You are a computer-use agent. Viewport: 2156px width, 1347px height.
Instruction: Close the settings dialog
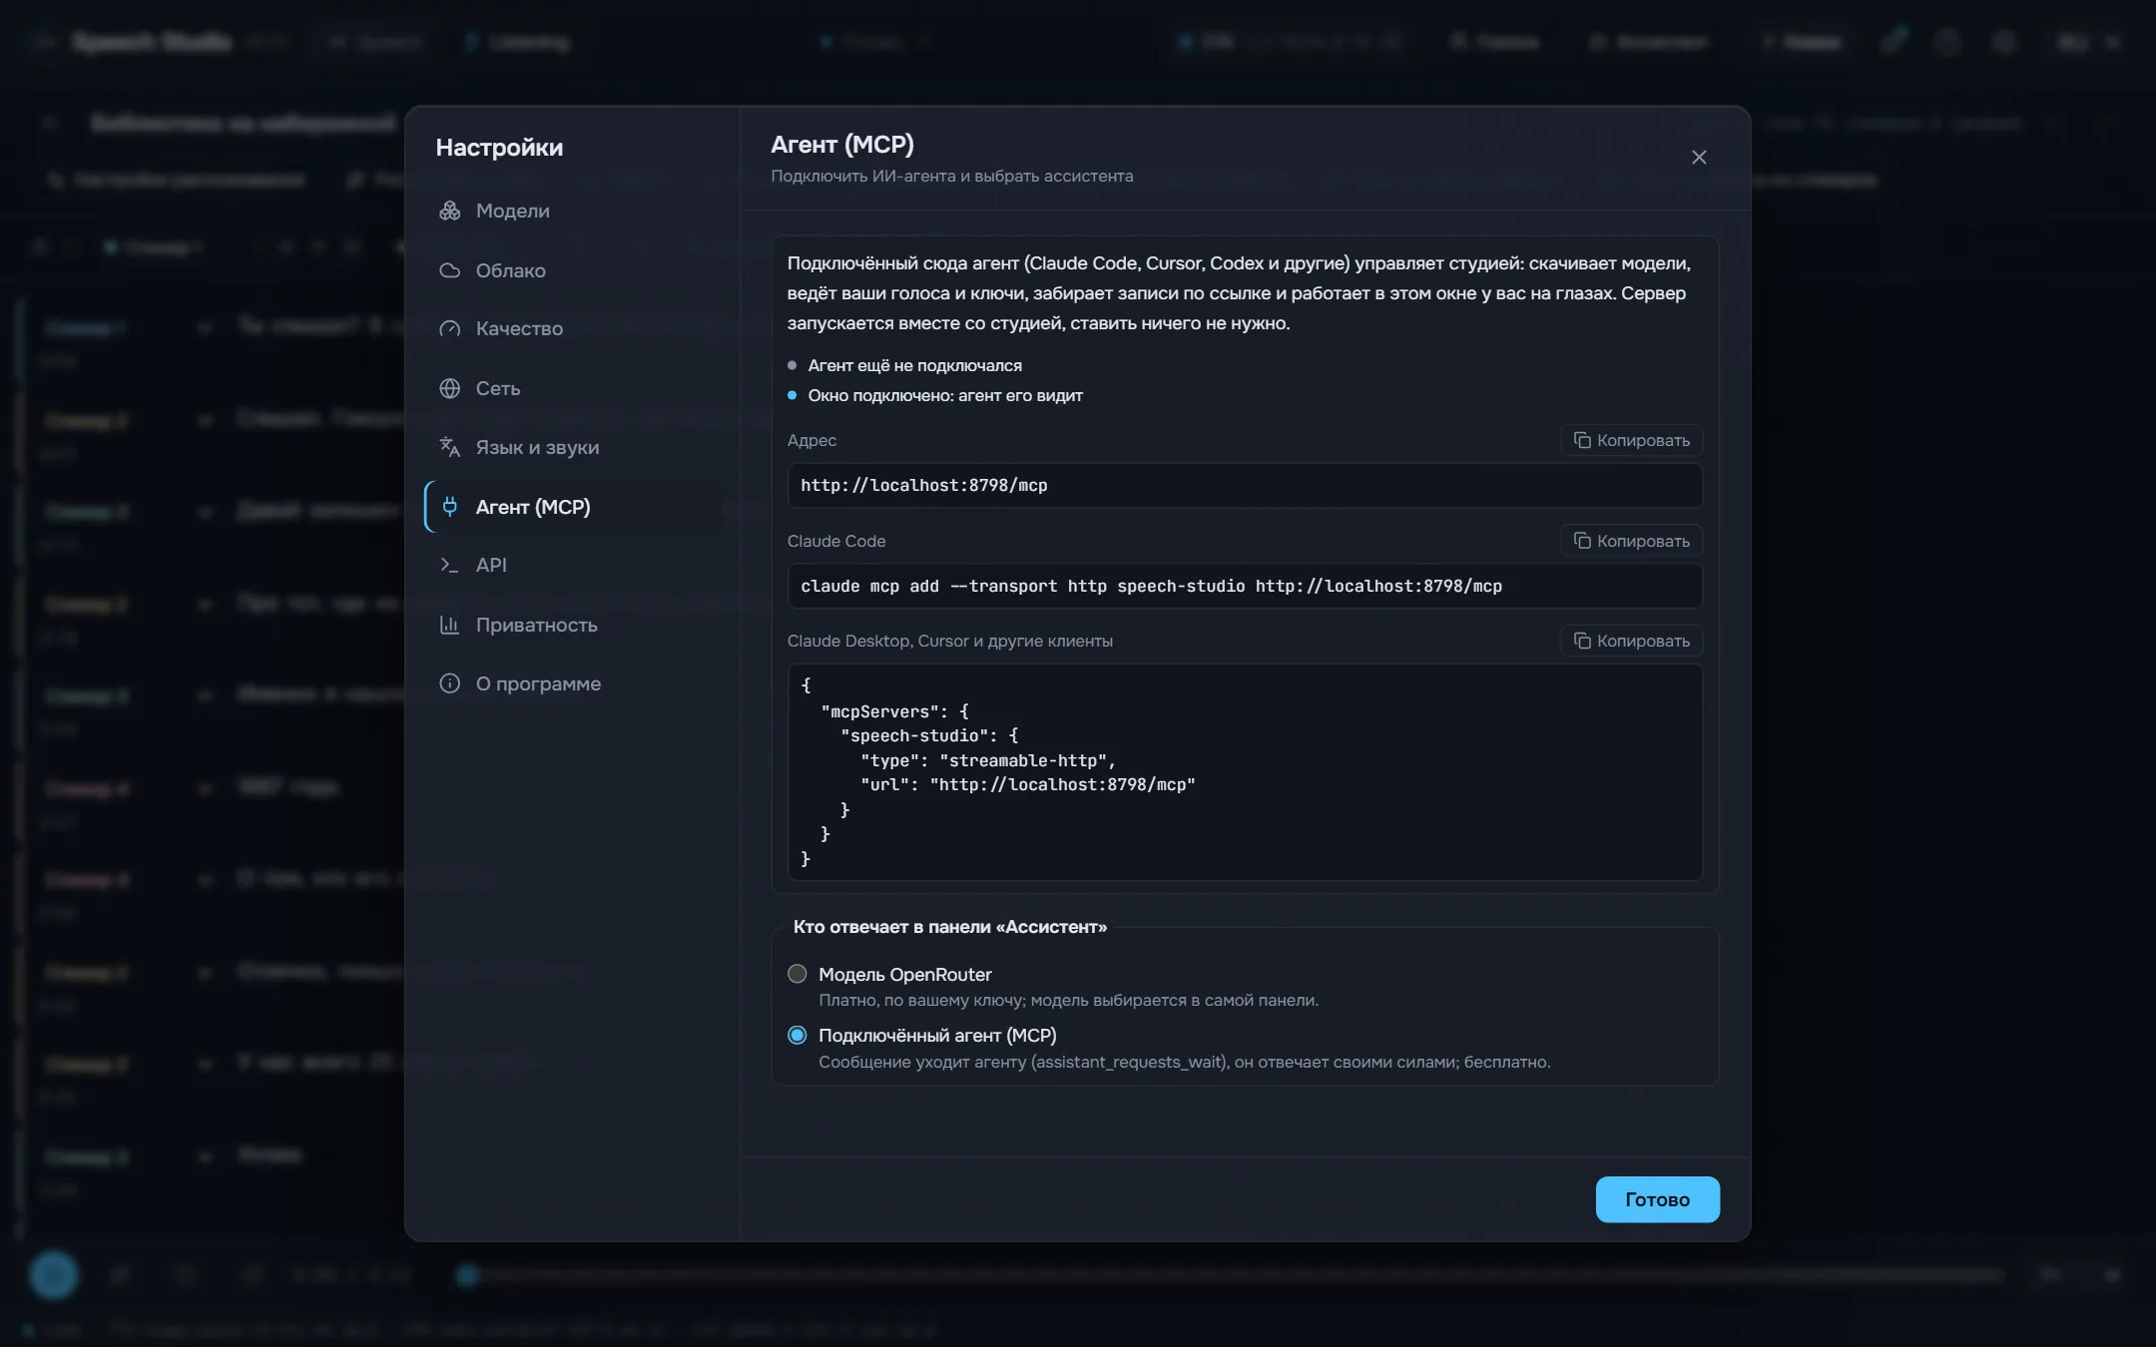tap(1699, 158)
